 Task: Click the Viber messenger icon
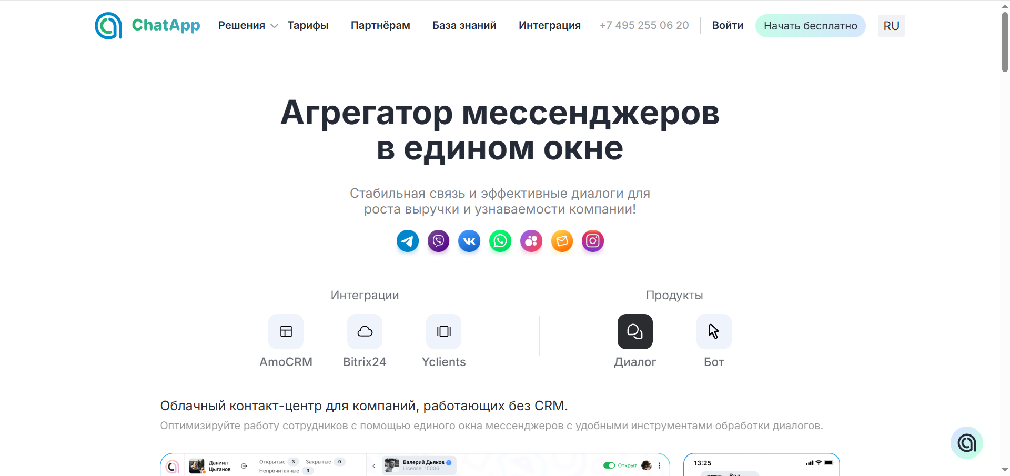tap(438, 241)
